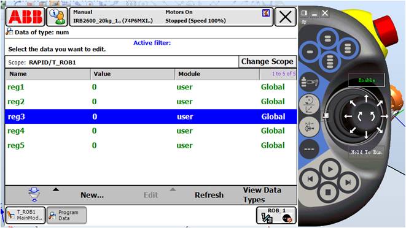406x228 pixels.
Task: Click joystick down-right diagonal arrow
Action: pyautogui.click(x=380, y=130)
